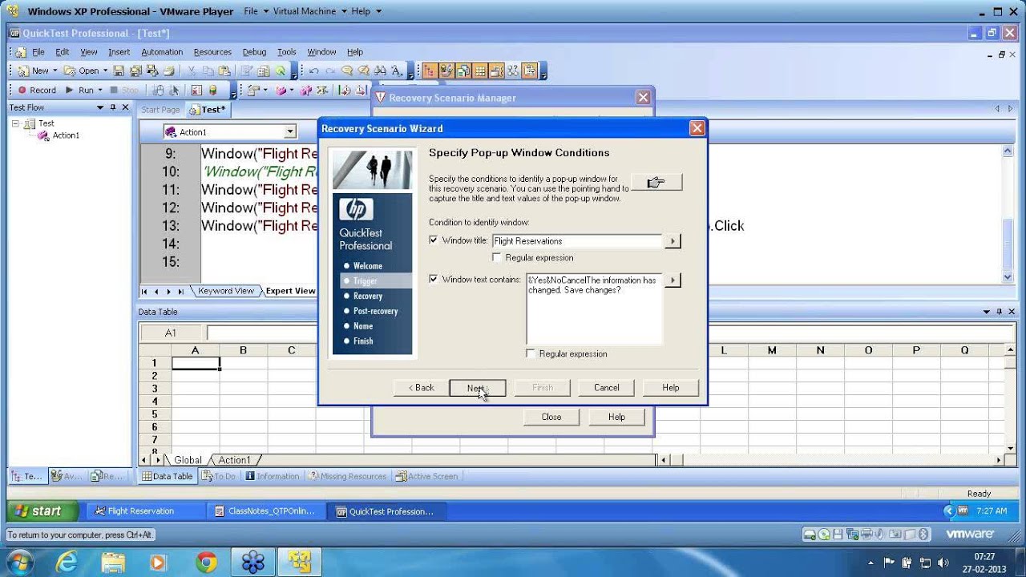The width and height of the screenshot is (1026, 577).
Task: Switch to the Start Page tab
Action: tap(160, 110)
